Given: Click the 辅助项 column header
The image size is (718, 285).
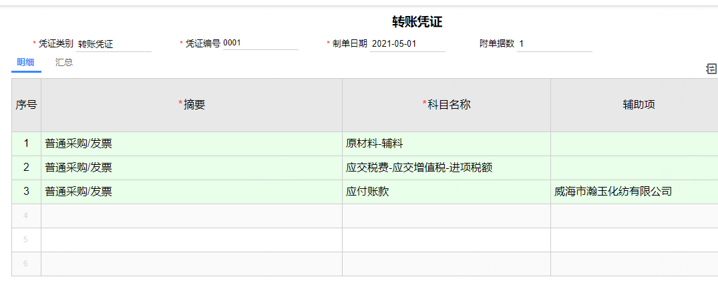Looking at the screenshot, I should point(635,105).
